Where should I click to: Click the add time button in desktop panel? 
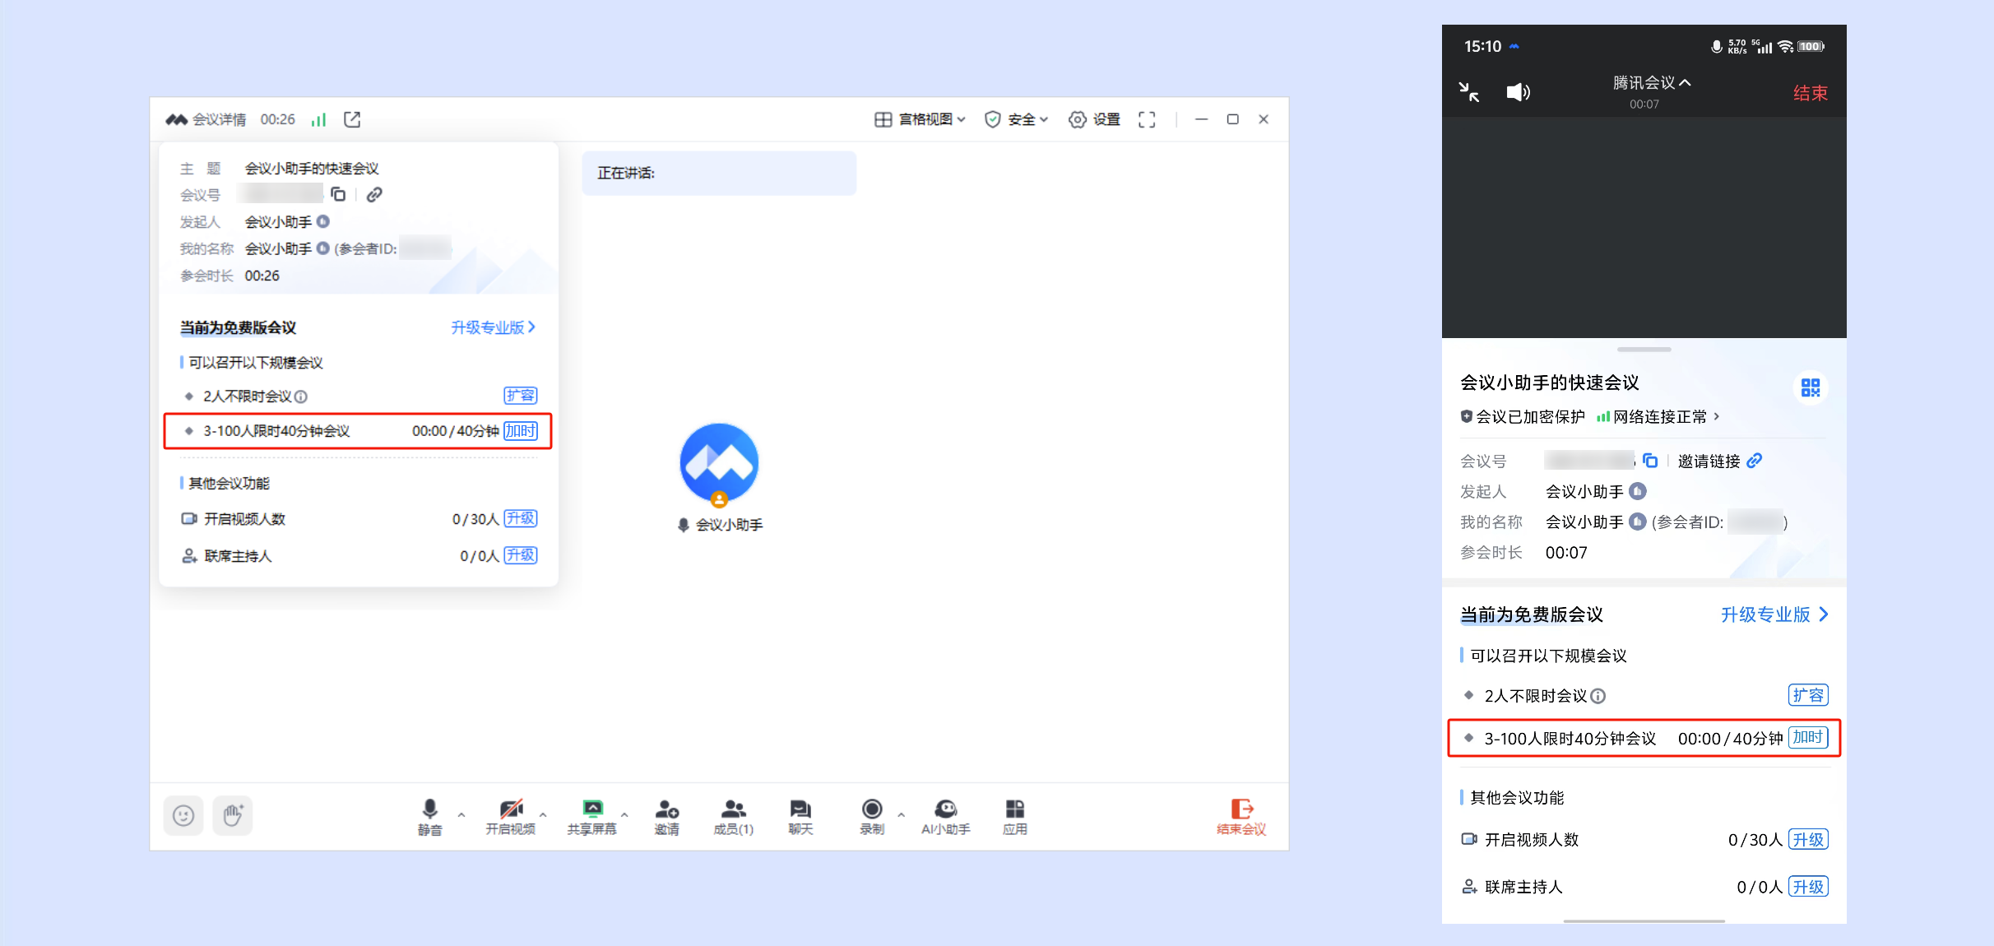point(521,431)
